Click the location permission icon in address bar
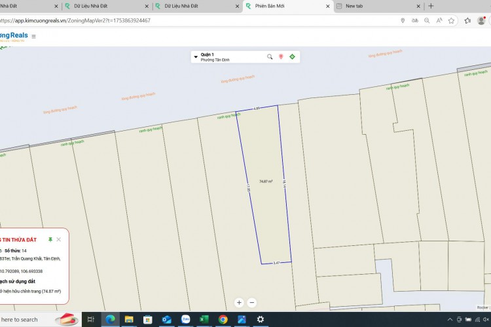491x327 pixels. 403,21
